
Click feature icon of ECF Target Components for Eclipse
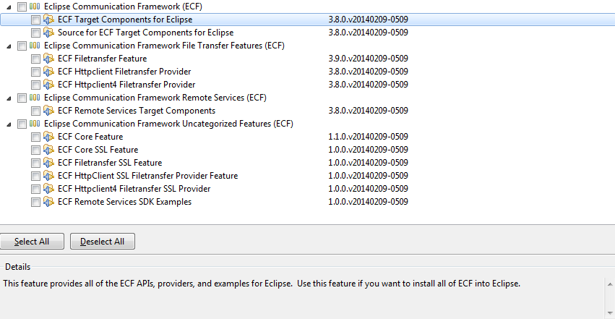pyautogui.click(x=48, y=20)
